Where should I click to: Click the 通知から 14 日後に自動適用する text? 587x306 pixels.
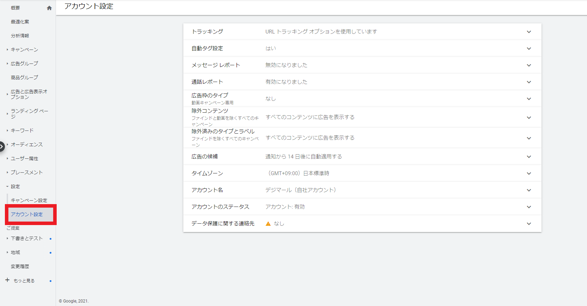(304, 157)
